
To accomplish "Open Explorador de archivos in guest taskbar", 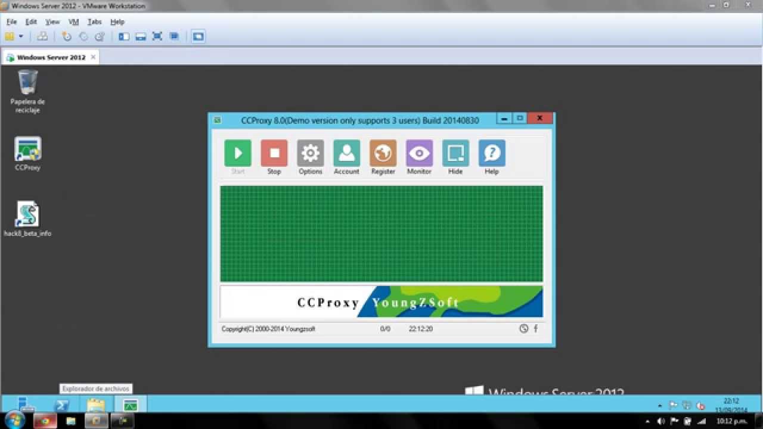I will tap(95, 405).
